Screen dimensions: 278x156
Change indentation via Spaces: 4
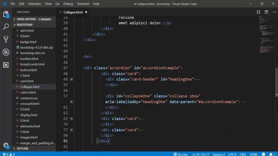pos(218,154)
